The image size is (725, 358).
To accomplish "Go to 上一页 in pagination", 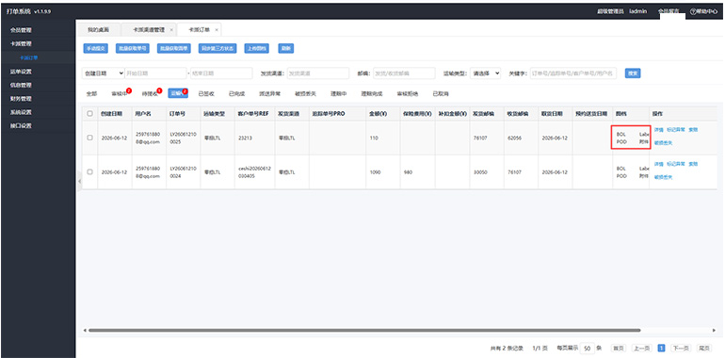I will [641, 348].
